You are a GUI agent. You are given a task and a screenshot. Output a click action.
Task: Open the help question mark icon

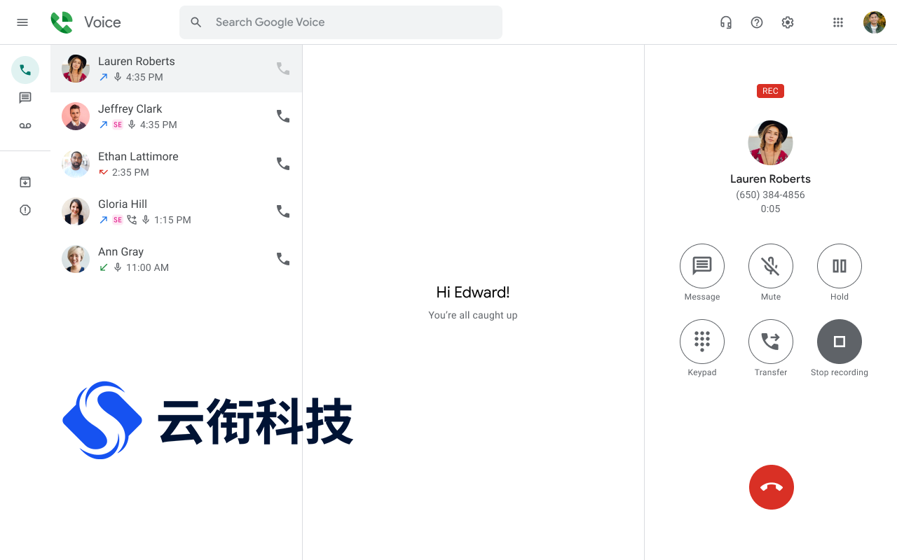point(757,22)
